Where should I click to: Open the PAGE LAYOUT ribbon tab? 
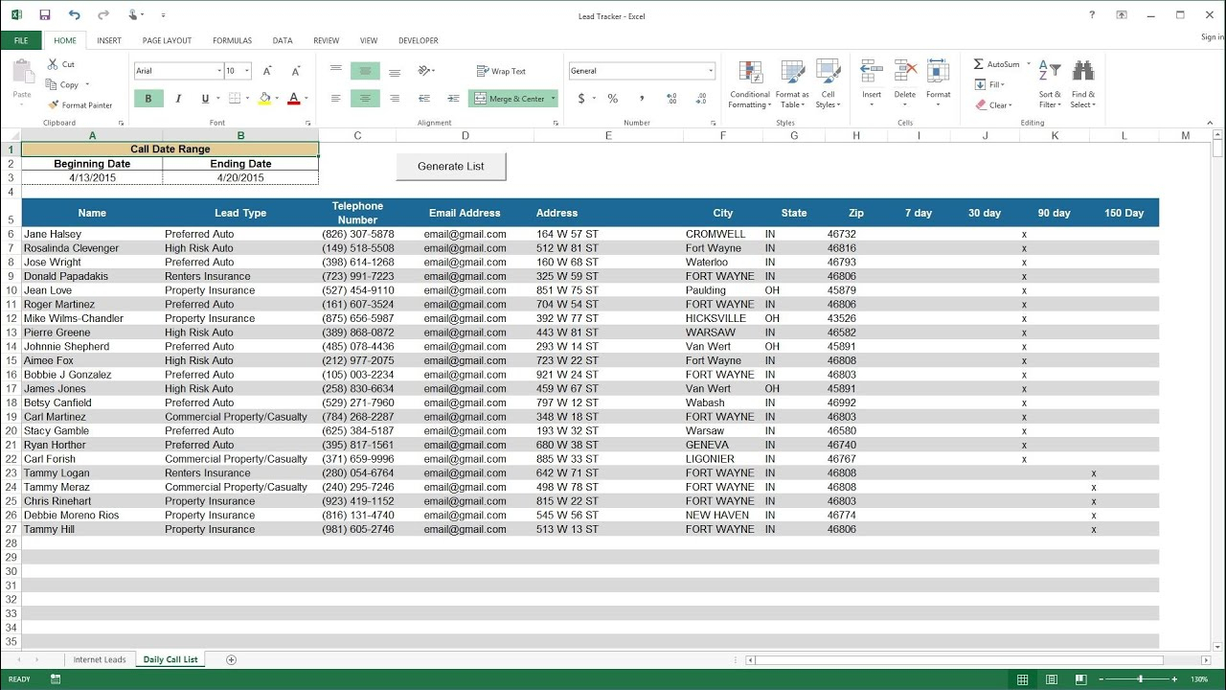pos(167,40)
